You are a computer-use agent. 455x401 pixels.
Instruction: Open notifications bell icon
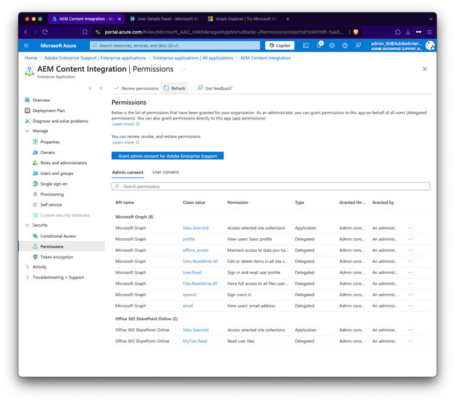click(x=319, y=45)
